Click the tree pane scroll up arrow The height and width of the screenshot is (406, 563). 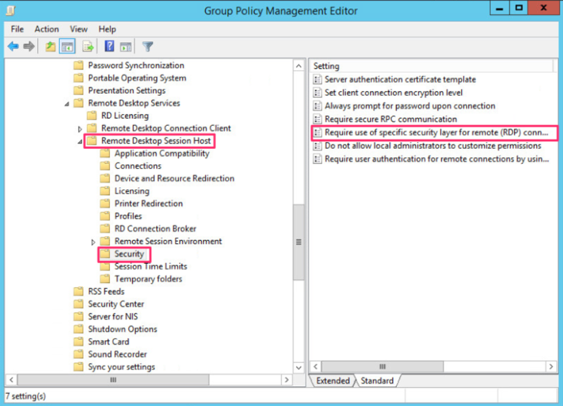coord(299,66)
